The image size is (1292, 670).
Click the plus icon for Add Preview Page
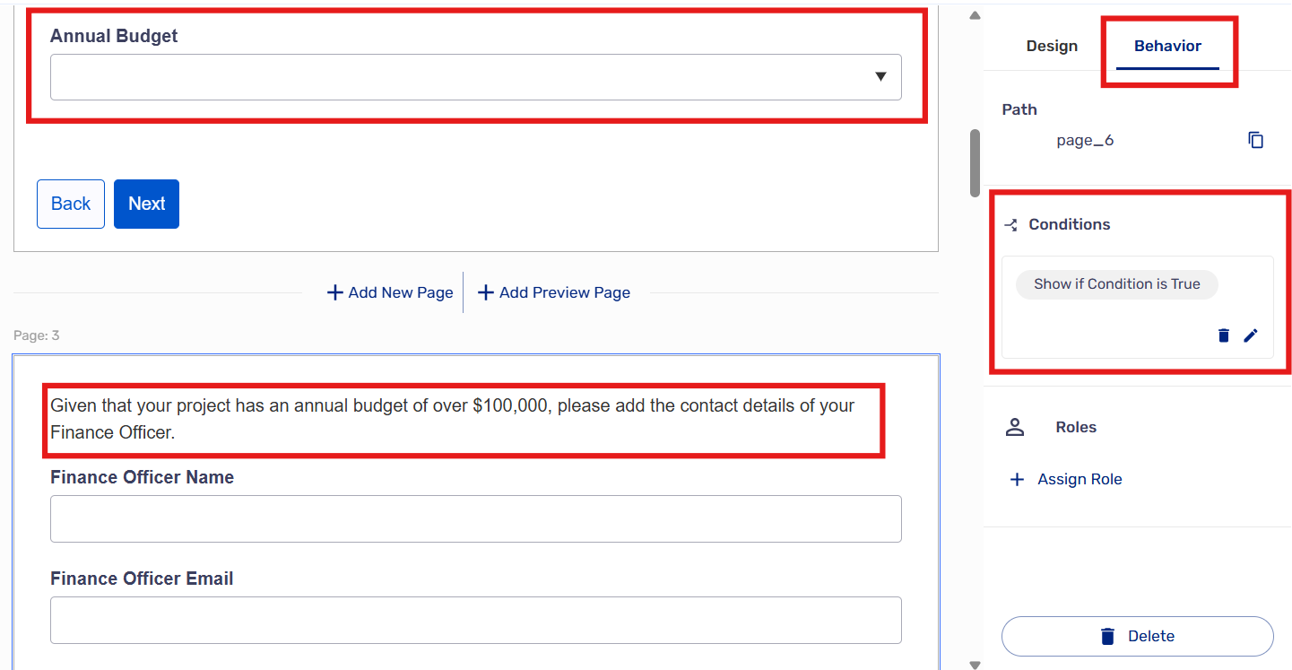486,292
